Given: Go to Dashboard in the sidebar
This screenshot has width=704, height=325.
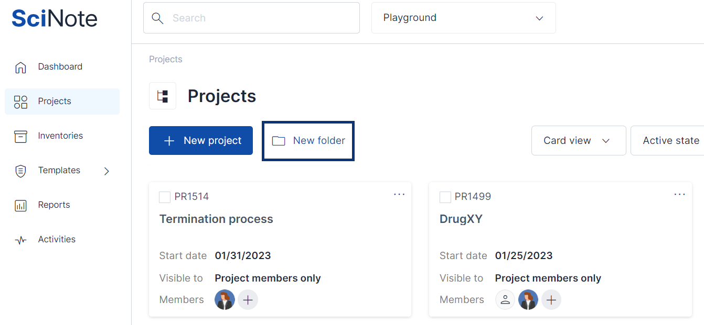Looking at the screenshot, I should pyautogui.click(x=60, y=67).
